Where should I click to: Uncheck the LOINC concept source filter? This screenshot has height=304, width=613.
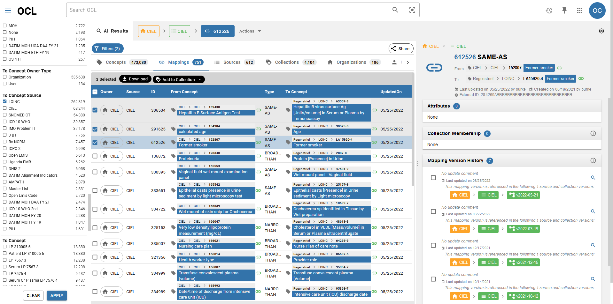click(5, 101)
